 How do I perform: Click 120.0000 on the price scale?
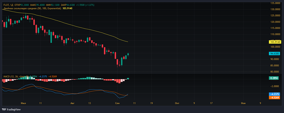click(275, 22)
